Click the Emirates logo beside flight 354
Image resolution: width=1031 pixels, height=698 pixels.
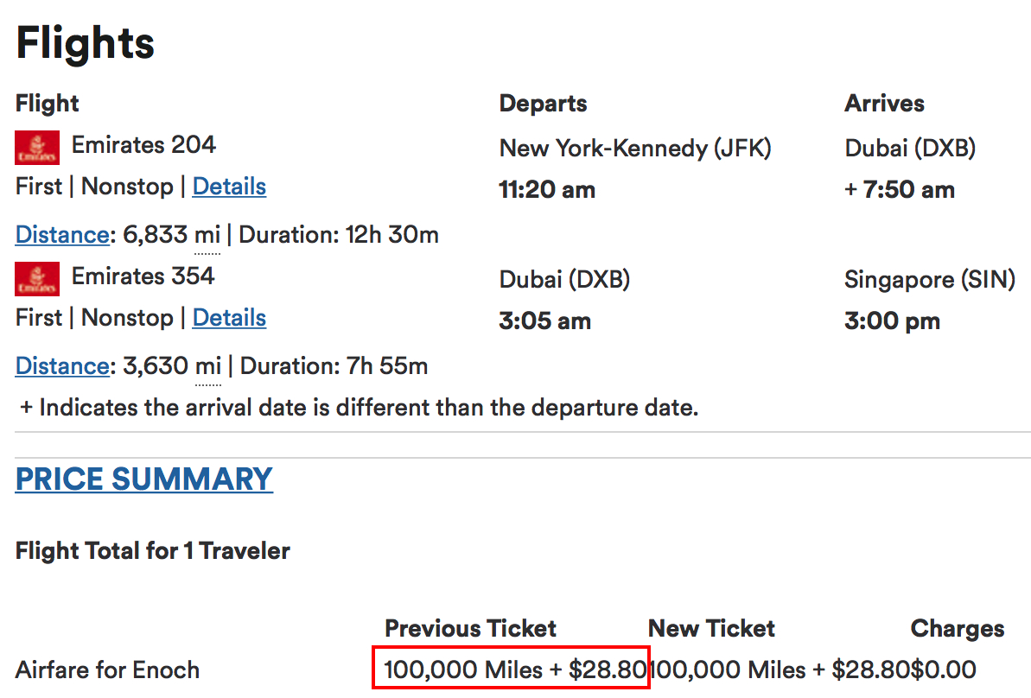pyautogui.click(x=38, y=278)
